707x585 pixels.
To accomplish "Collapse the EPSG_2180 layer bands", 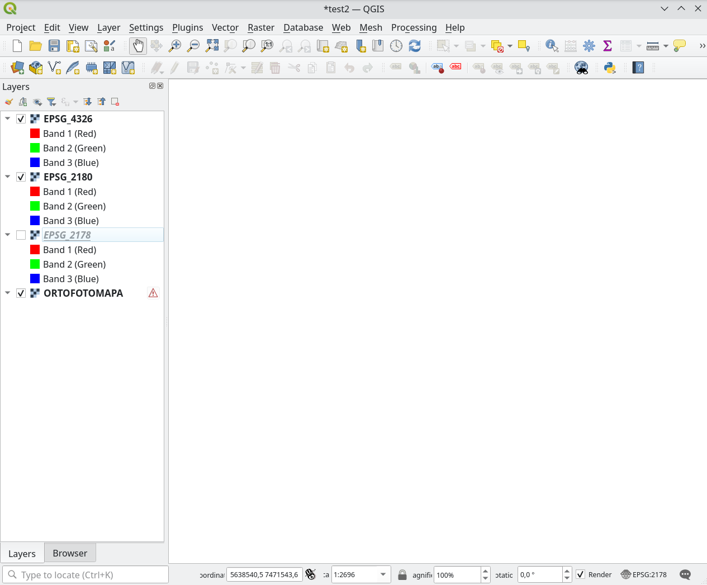I will [x=7, y=177].
